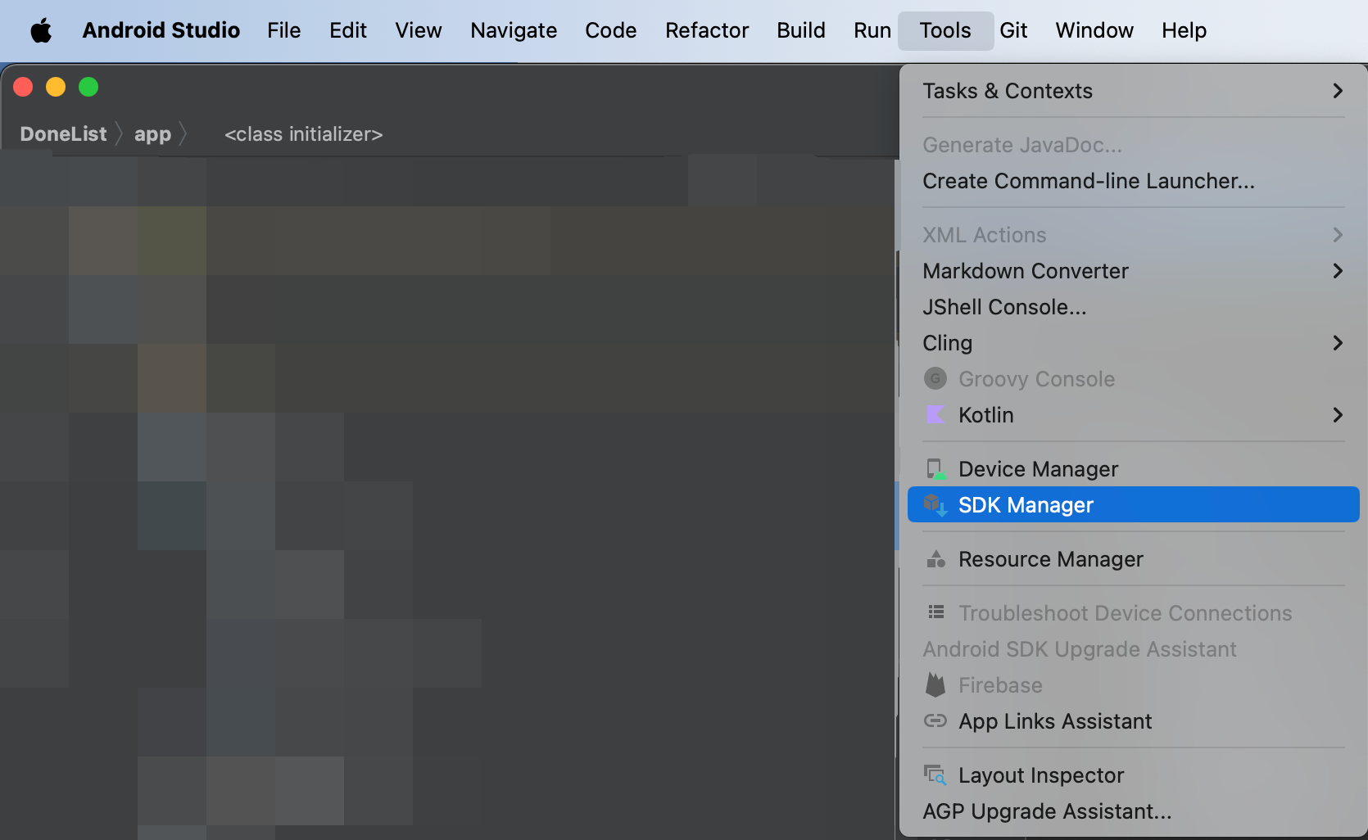Open the Run menu
Viewport: 1368px width, 840px height.
[x=872, y=31]
